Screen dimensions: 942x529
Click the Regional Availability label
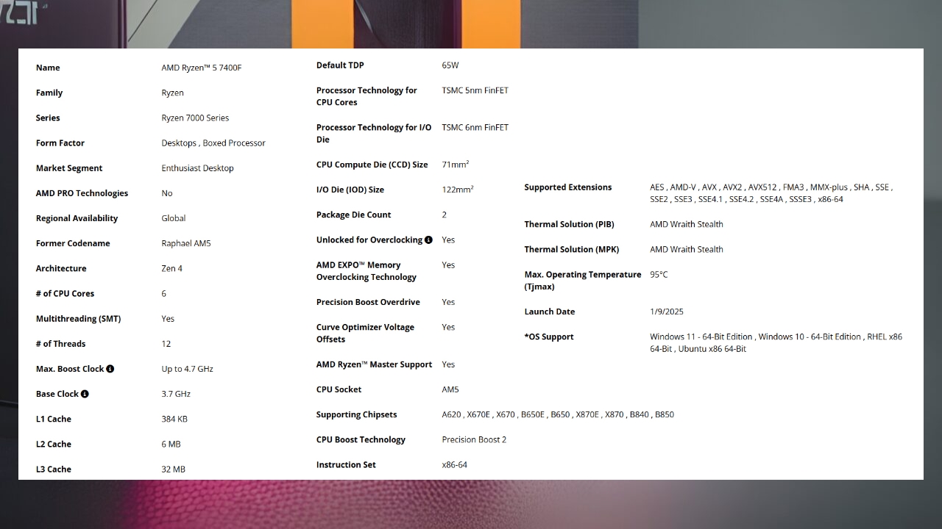click(77, 218)
